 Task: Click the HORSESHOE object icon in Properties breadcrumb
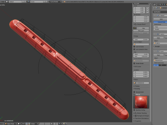pyautogui.click(x=161, y=8)
